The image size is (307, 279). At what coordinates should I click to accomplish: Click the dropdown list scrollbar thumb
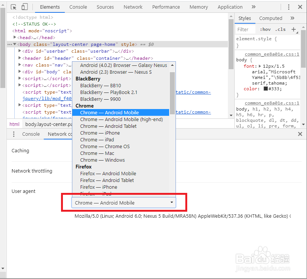tap(172, 93)
